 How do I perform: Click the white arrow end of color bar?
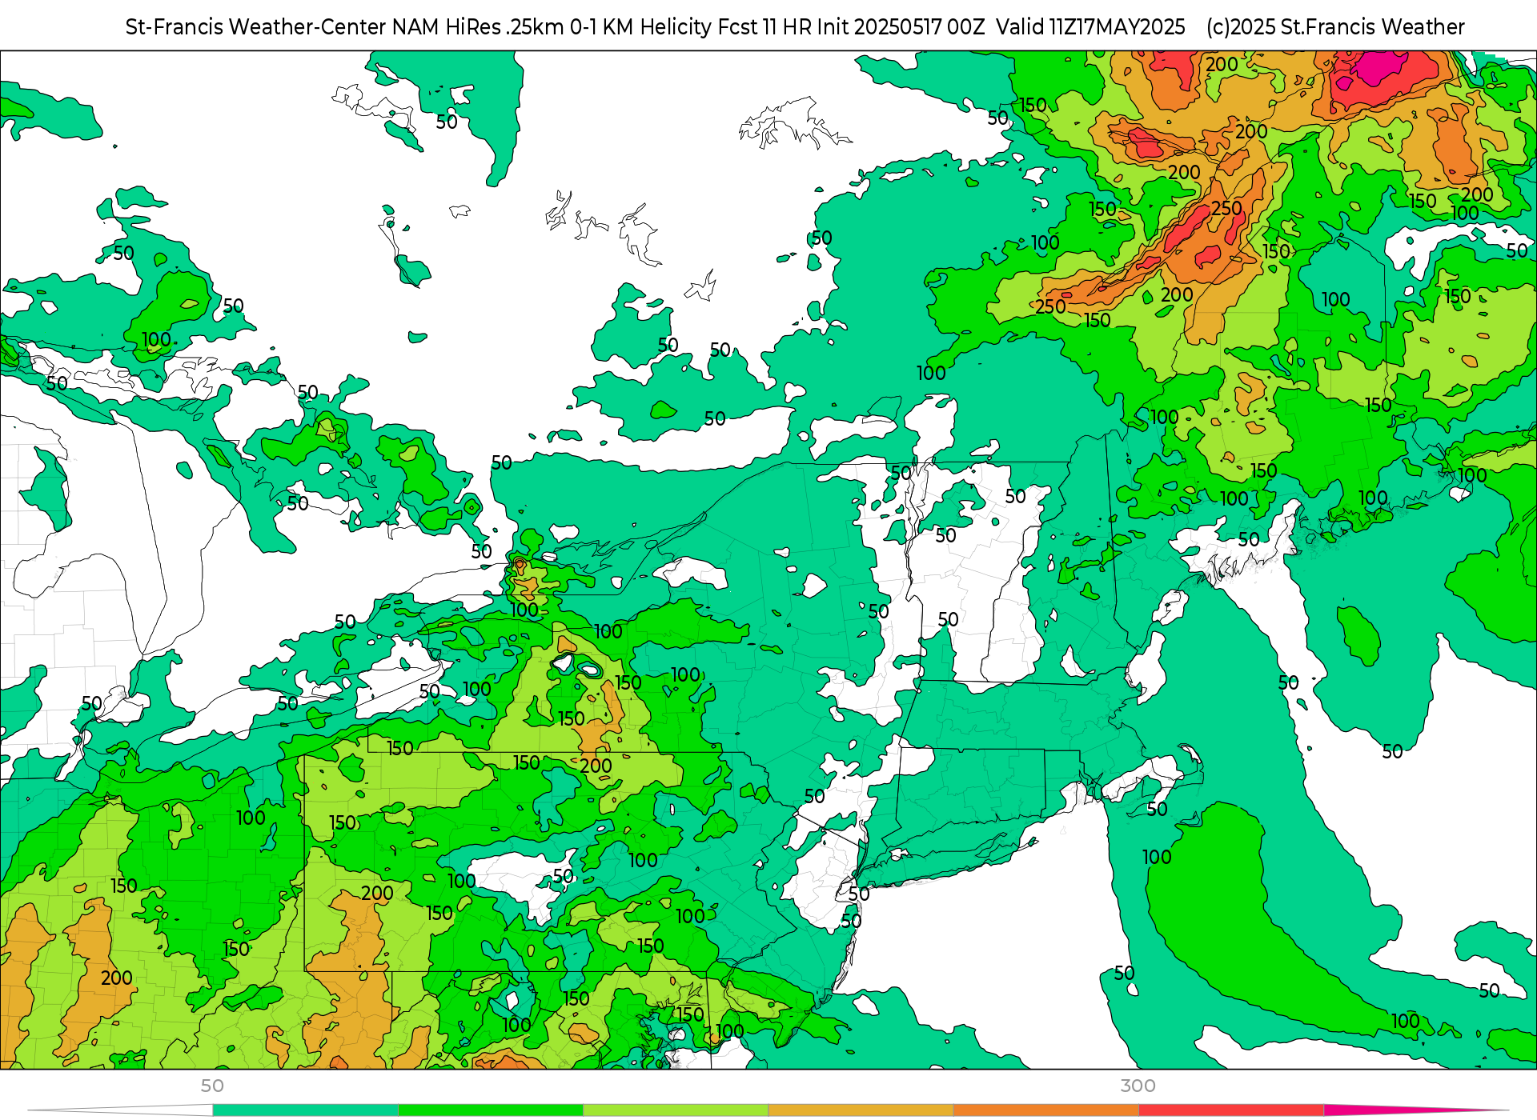120,1110
